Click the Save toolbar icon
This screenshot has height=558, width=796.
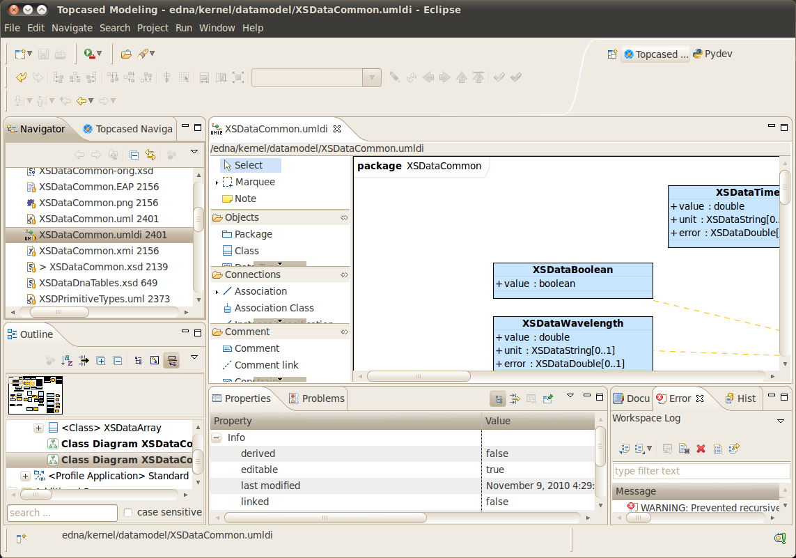tap(44, 54)
